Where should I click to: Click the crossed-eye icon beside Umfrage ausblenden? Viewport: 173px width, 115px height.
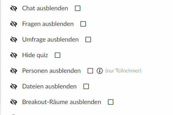tap(14, 40)
